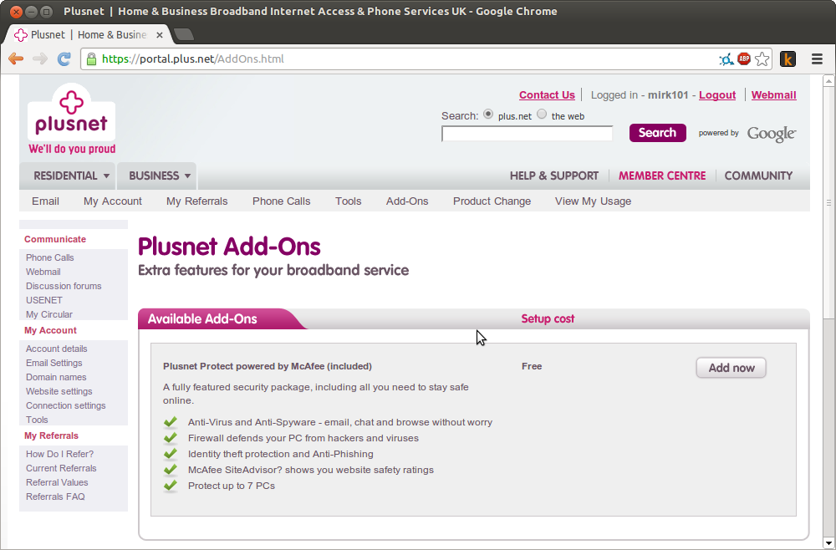
Task: Click the "Protect up to 7 PCs" text
Action: (x=232, y=486)
